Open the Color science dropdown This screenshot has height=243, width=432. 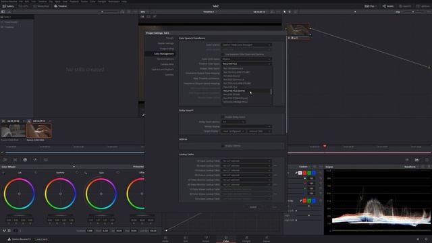[246, 45]
